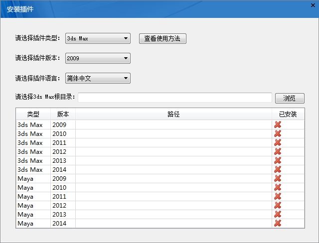Image resolution: width=319 pixels, height=243 pixels.
Task: Click the 类型 column header
Action: coord(33,115)
